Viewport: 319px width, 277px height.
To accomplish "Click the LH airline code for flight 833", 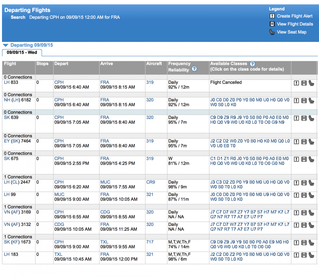I will click(6, 83).
